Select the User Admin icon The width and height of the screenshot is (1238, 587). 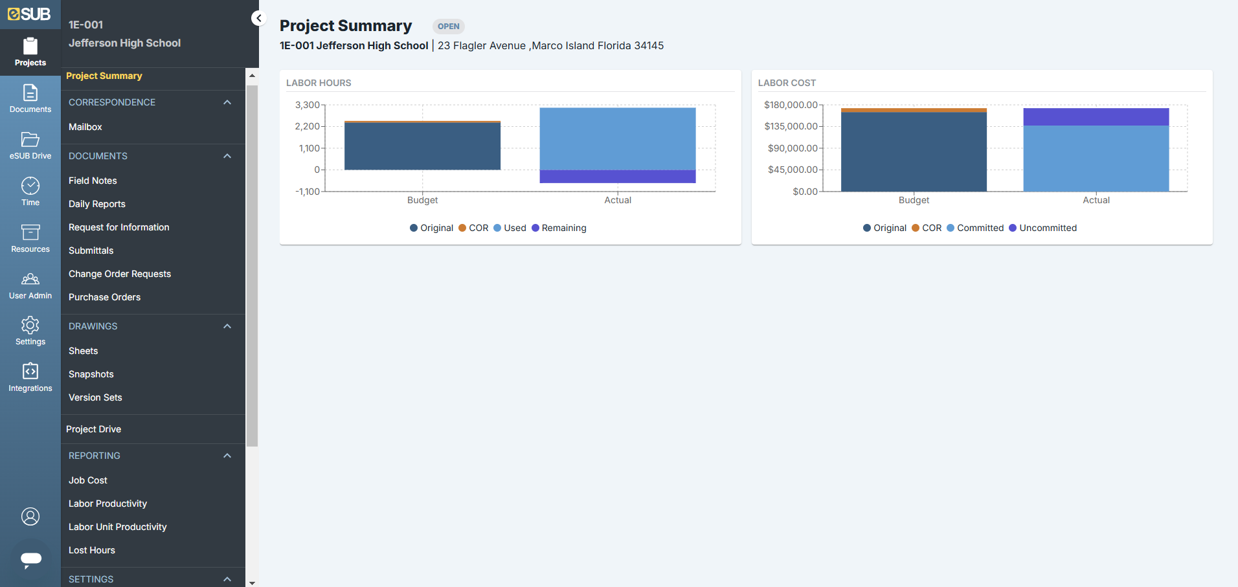30,284
